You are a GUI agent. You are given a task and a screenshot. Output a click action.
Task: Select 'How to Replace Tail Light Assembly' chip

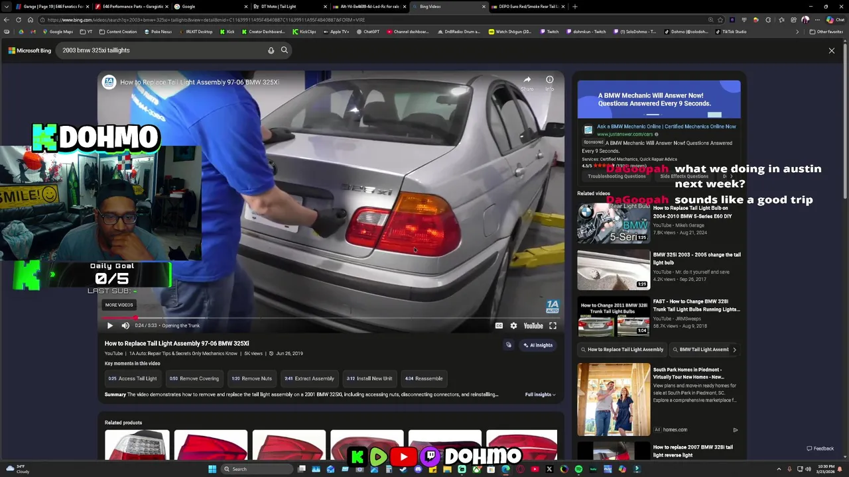coord(621,349)
